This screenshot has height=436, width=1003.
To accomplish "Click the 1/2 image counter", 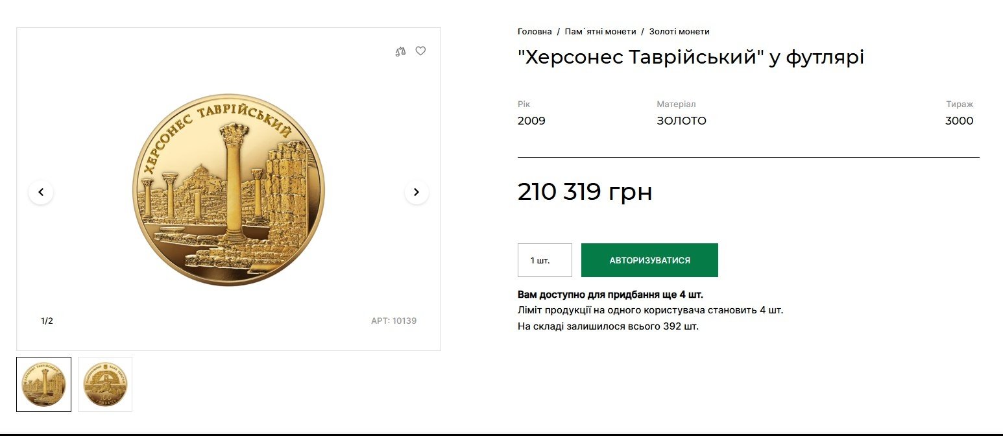I will click(x=47, y=321).
